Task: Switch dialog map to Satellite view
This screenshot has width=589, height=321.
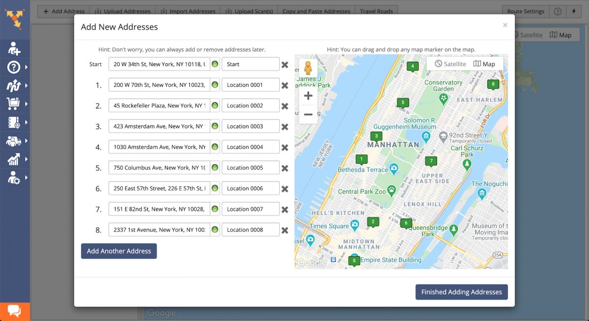Action: coord(450,64)
